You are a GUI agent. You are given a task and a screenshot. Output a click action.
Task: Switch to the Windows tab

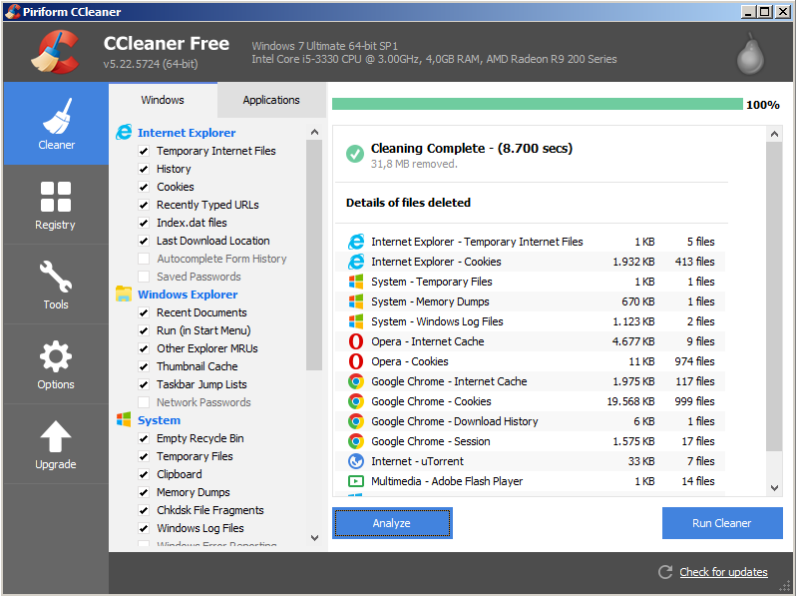163,100
